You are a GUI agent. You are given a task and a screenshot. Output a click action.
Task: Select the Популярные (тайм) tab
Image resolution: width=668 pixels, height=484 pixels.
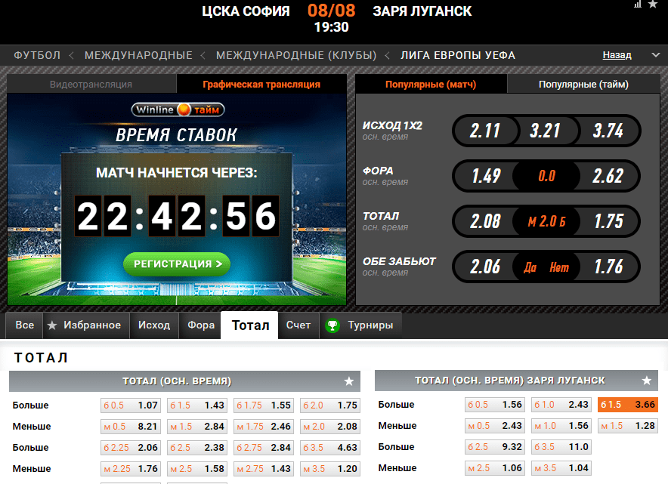[583, 85]
